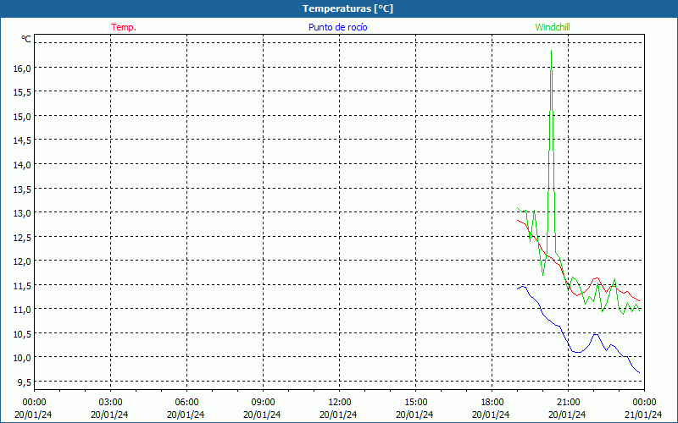
Task: Click the 21/01/24 date label
Action: pos(644,415)
